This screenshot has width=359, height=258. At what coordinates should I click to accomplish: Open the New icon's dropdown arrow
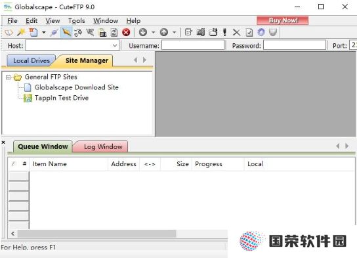click(x=43, y=32)
